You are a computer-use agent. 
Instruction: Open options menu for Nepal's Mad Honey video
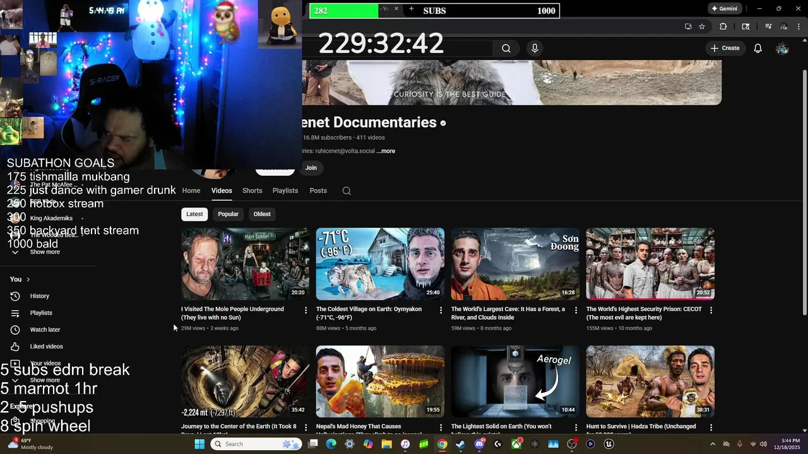[x=441, y=428]
